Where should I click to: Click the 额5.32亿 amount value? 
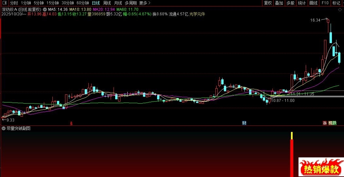pos(114,14)
